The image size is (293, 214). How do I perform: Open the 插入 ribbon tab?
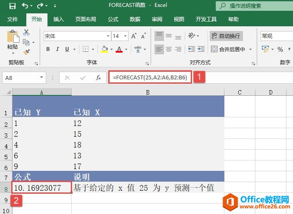(59, 19)
